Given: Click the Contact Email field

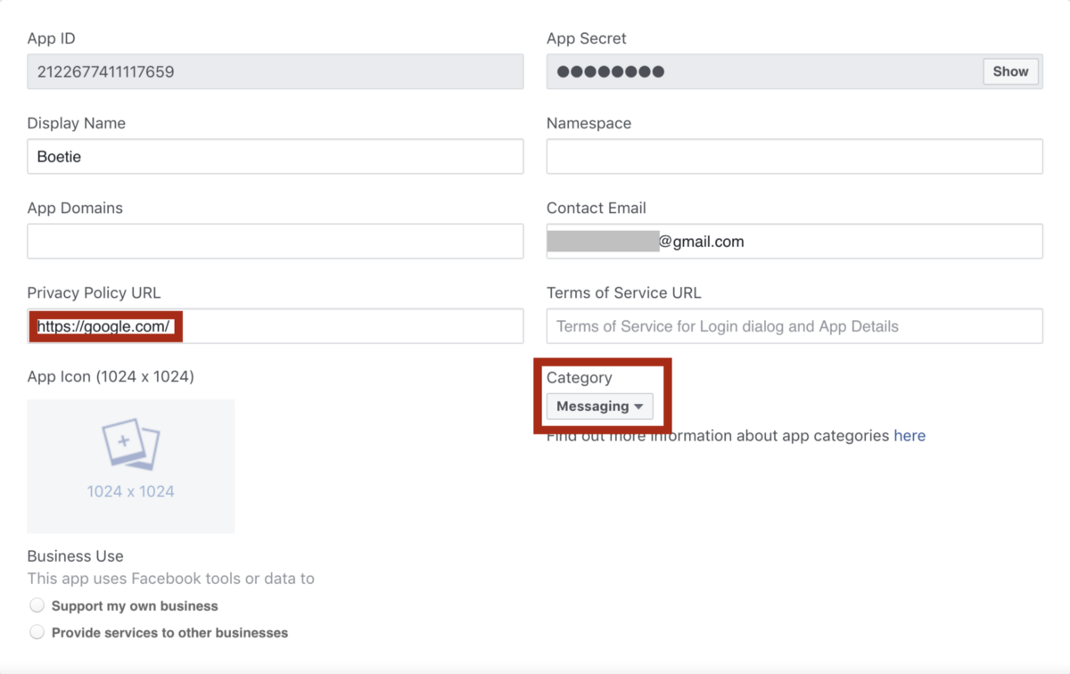Looking at the screenshot, I should point(847,242).
